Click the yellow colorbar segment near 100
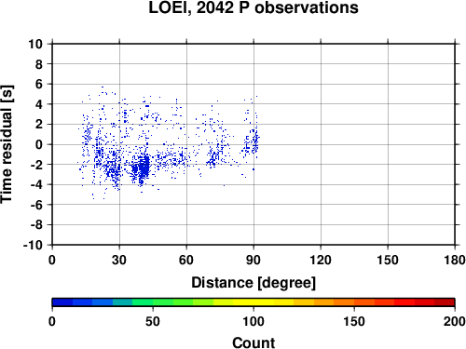This screenshot has height=349, width=466. 254,302
